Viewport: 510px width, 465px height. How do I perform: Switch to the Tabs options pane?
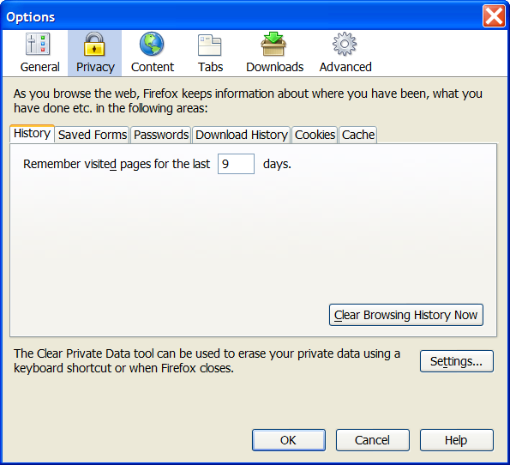coord(210,53)
